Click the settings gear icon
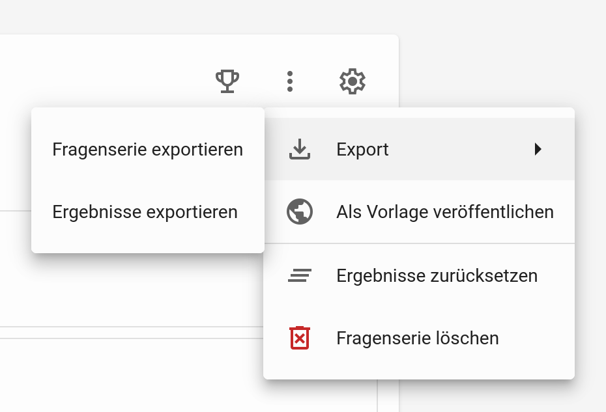 click(352, 81)
